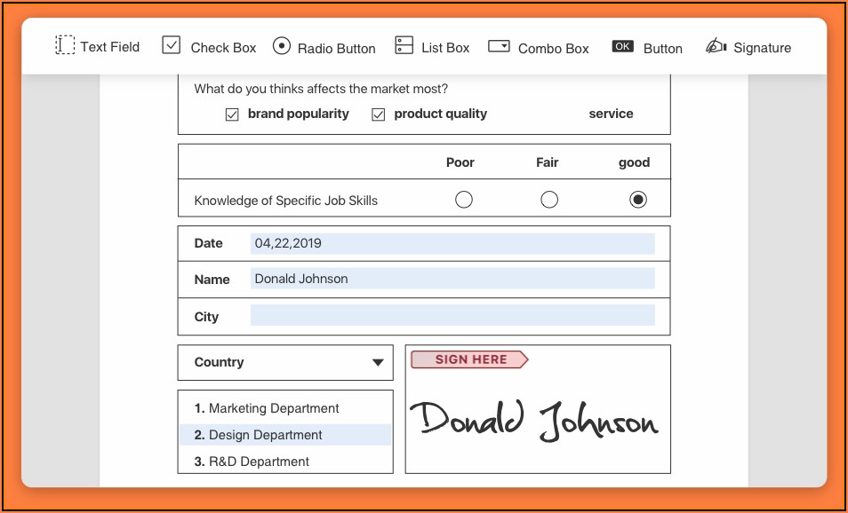Image resolution: width=848 pixels, height=513 pixels.
Task: Choose the Fair radio option
Action: pos(549,200)
